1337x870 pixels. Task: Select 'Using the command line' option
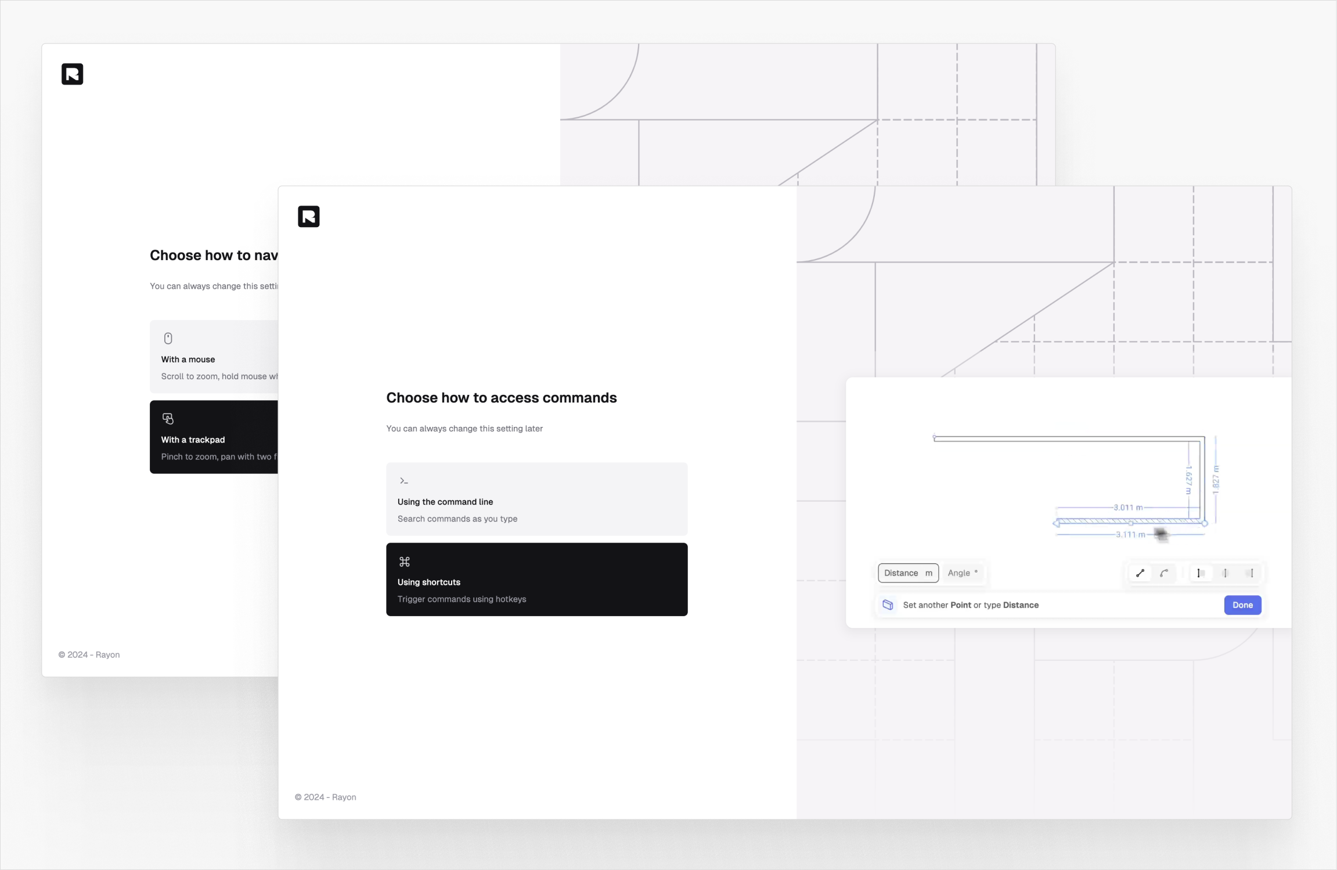(536, 499)
